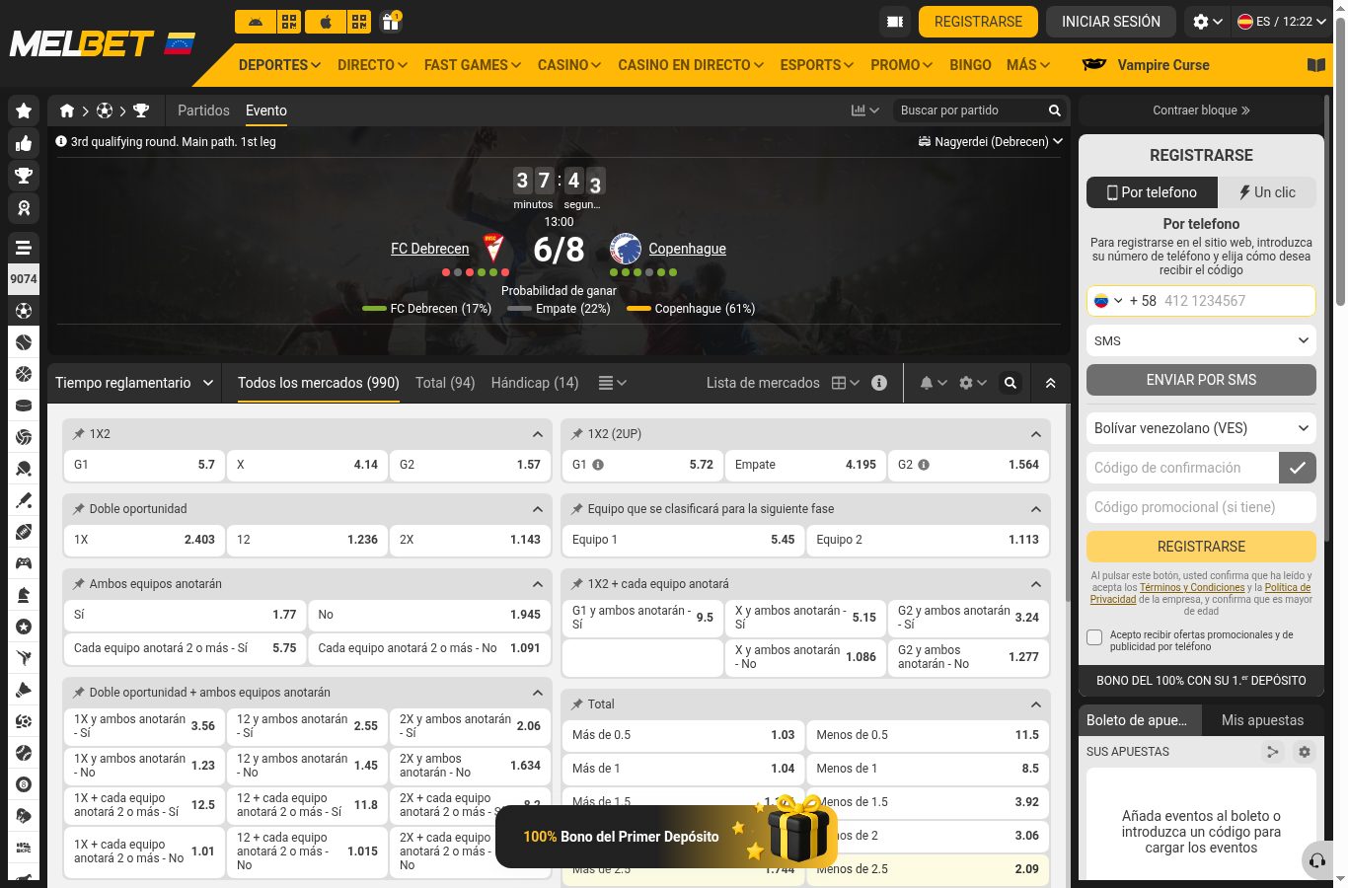The image size is (1348, 888).
Task: Select the G2 odds 1.57 in 1X2
Action: point(470,465)
